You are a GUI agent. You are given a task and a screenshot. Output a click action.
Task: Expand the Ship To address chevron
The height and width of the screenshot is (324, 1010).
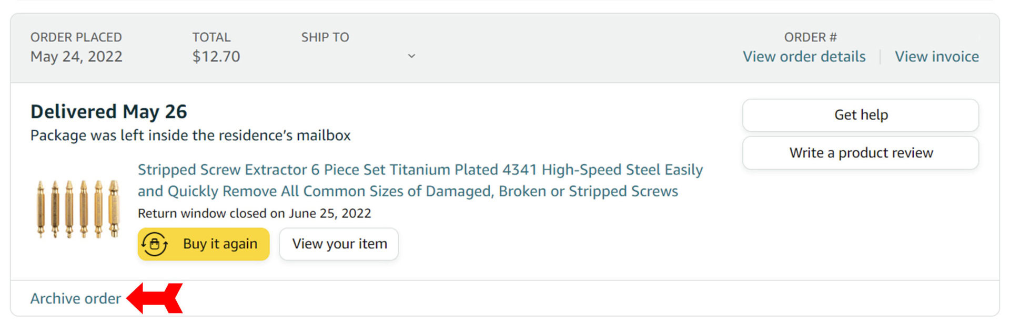(411, 56)
